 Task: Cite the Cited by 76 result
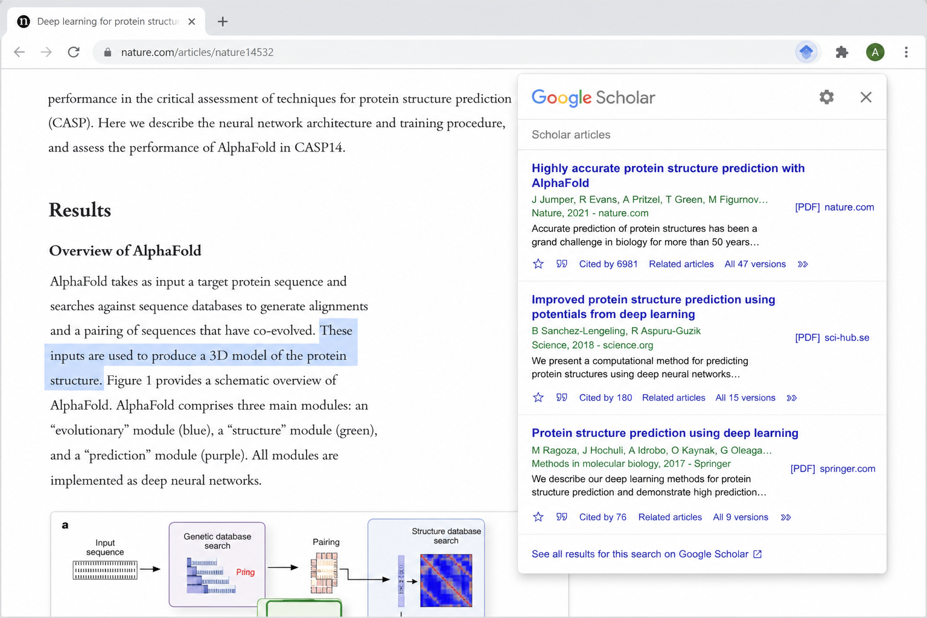[x=562, y=517]
